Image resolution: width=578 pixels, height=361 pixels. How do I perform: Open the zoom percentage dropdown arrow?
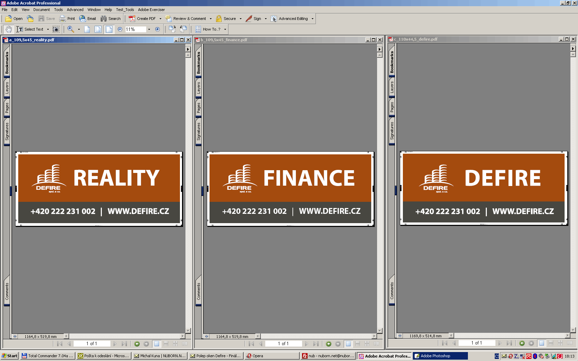(149, 30)
